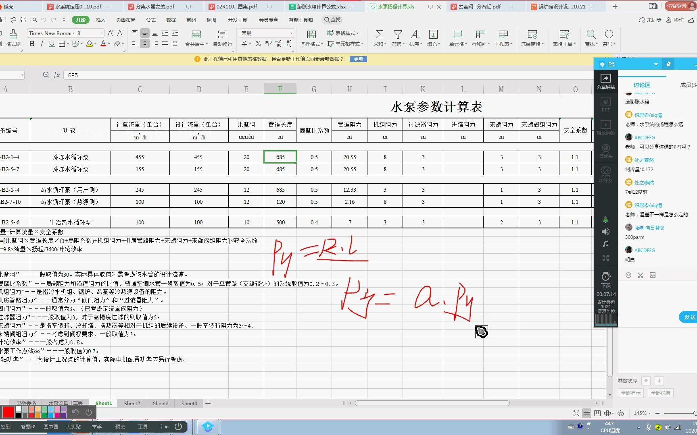Click the emoji icon in chat toolbar
697x435 pixels.
(x=628, y=275)
